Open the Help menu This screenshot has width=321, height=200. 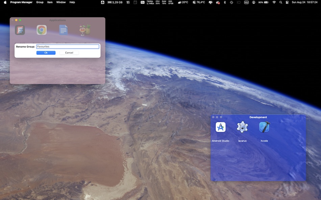72,2
